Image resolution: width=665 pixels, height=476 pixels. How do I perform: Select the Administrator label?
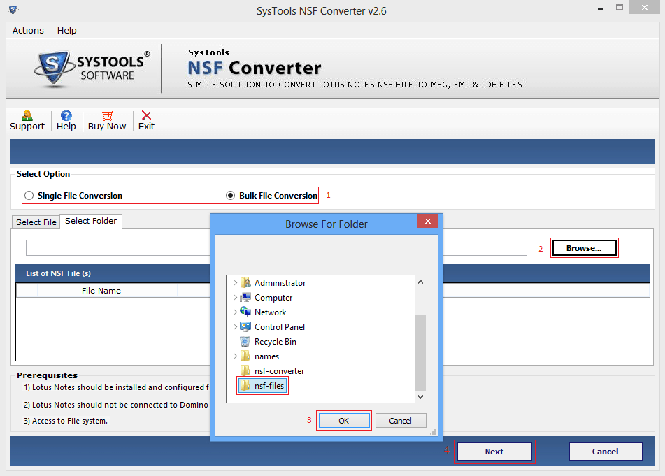[x=280, y=282]
